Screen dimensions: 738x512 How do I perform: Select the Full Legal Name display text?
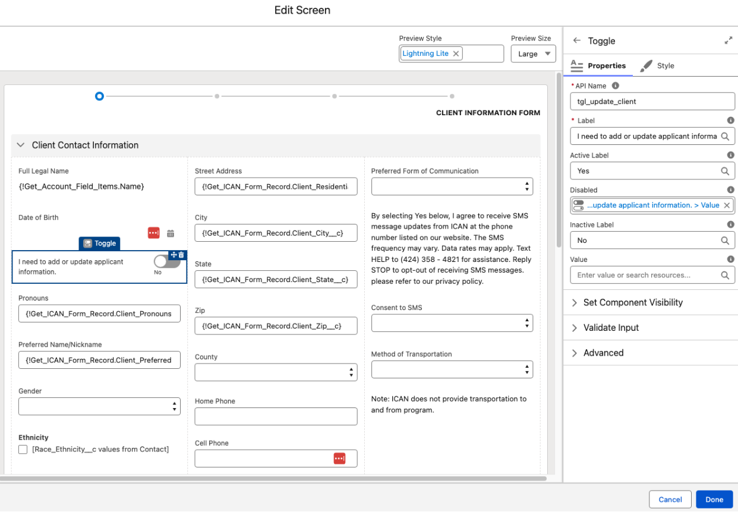(x=81, y=187)
